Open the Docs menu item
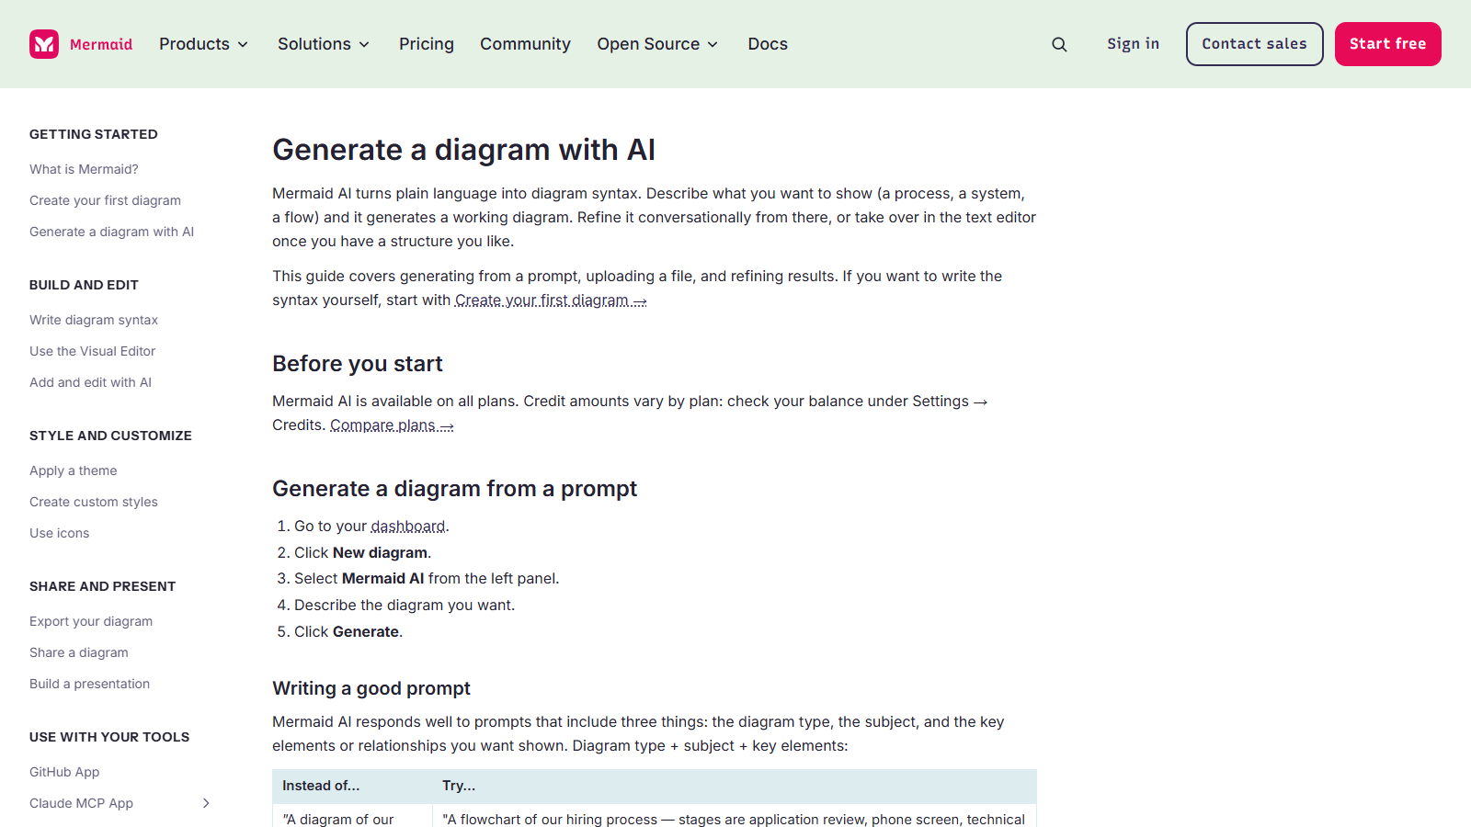The width and height of the screenshot is (1471, 827). 768,44
